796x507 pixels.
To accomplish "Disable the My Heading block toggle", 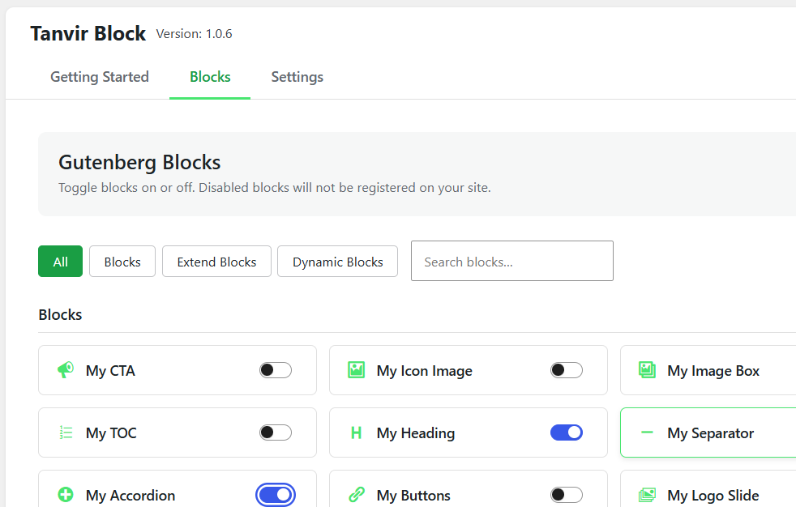I will [x=567, y=432].
